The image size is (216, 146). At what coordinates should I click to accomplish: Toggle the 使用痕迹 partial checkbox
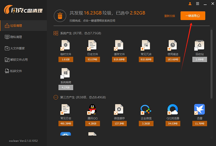click(x=169, y=49)
